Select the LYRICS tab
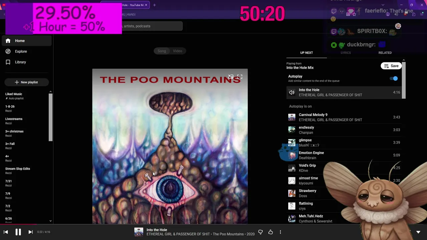This screenshot has width=427, height=240. click(x=346, y=53)
